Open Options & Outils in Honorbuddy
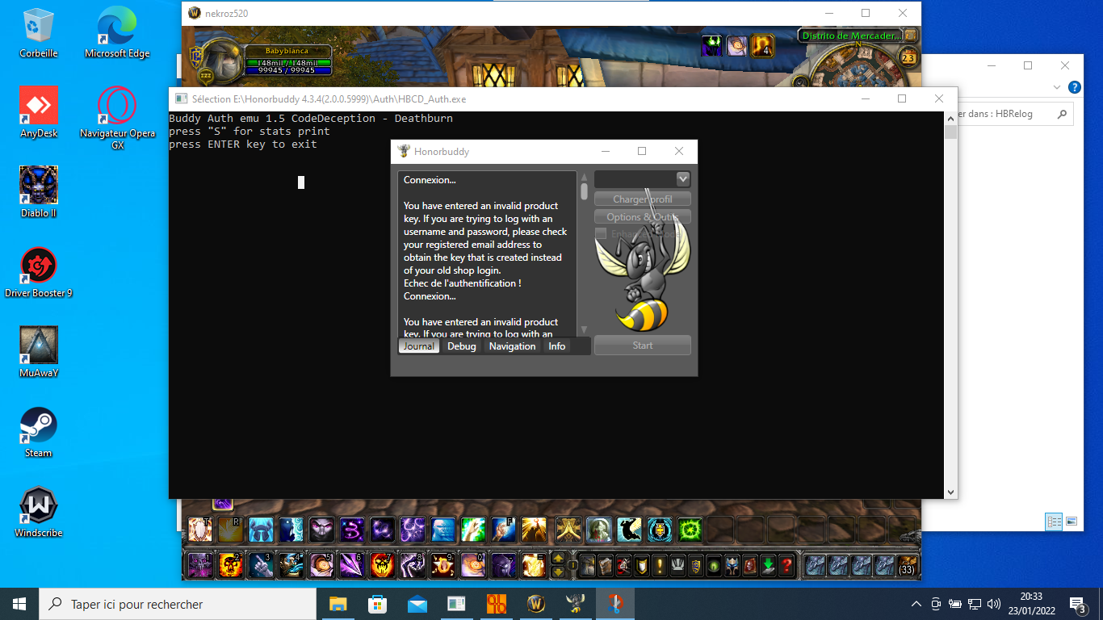The width and height of the screenshot is (1103, 620). pyautogui.click(x=643, y=217)
